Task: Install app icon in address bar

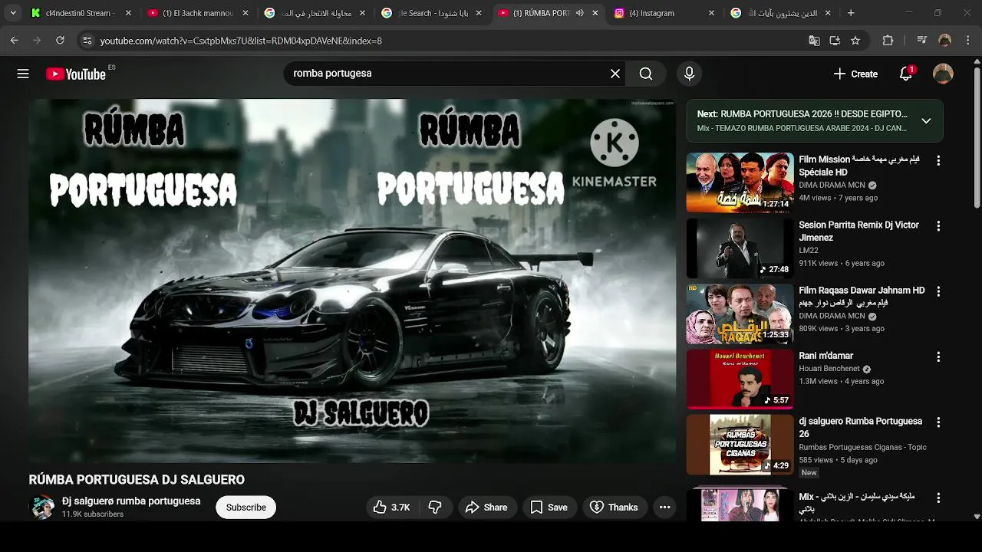Action: [835, 41]
